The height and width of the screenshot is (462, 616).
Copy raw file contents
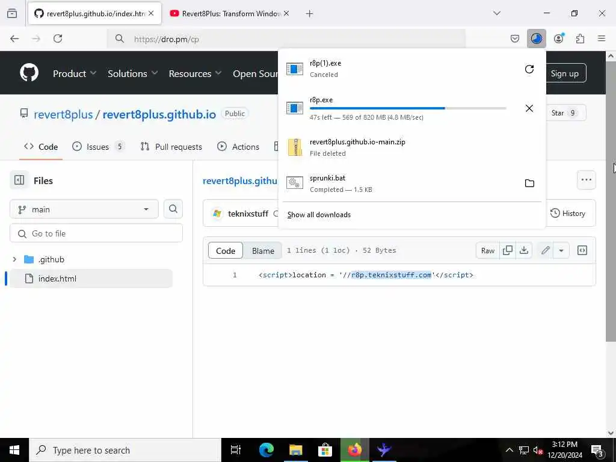(508, 251)
